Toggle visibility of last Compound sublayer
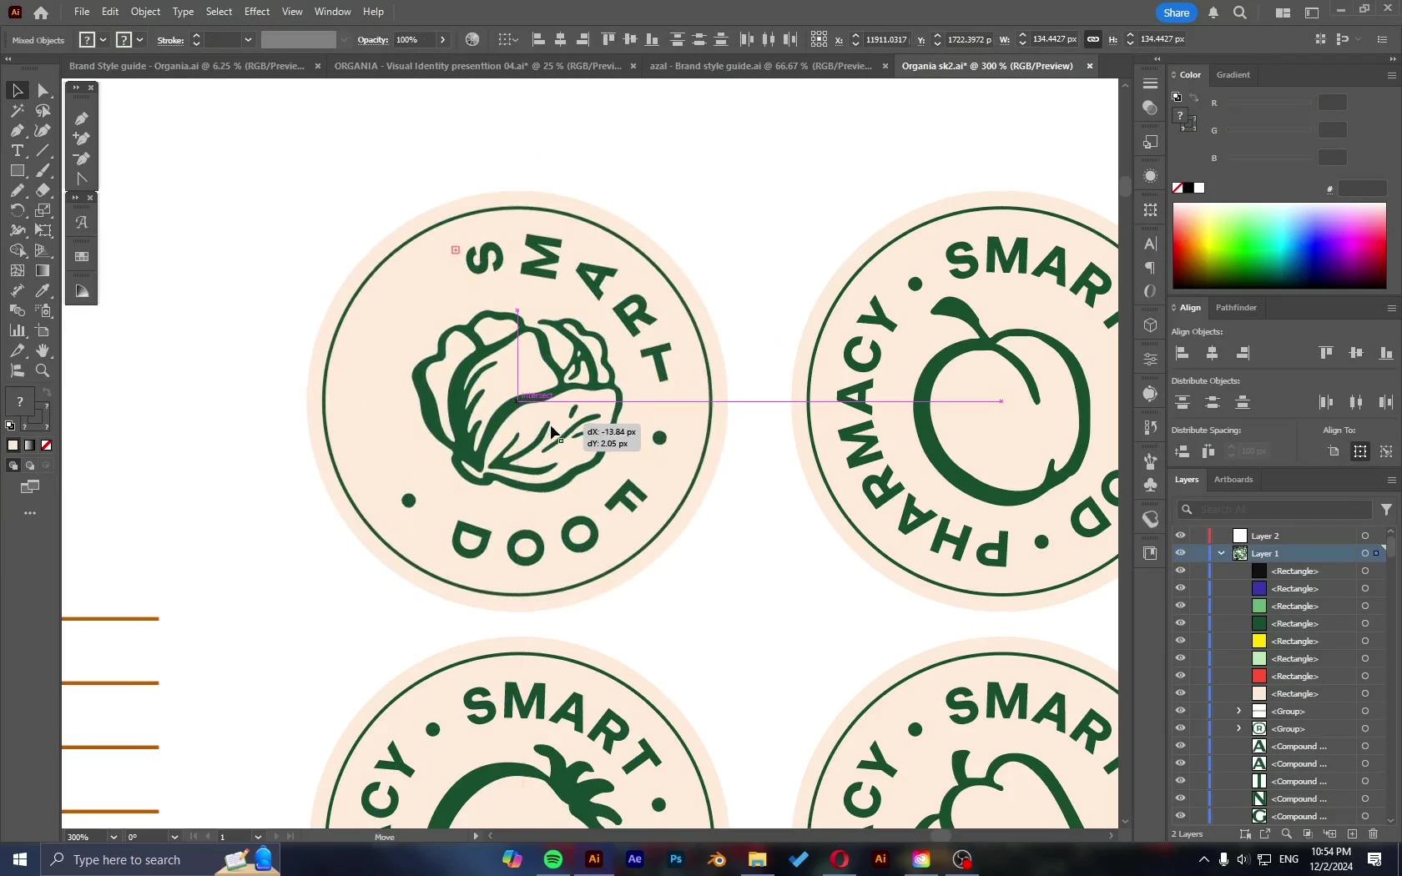 click(1180, 816)
